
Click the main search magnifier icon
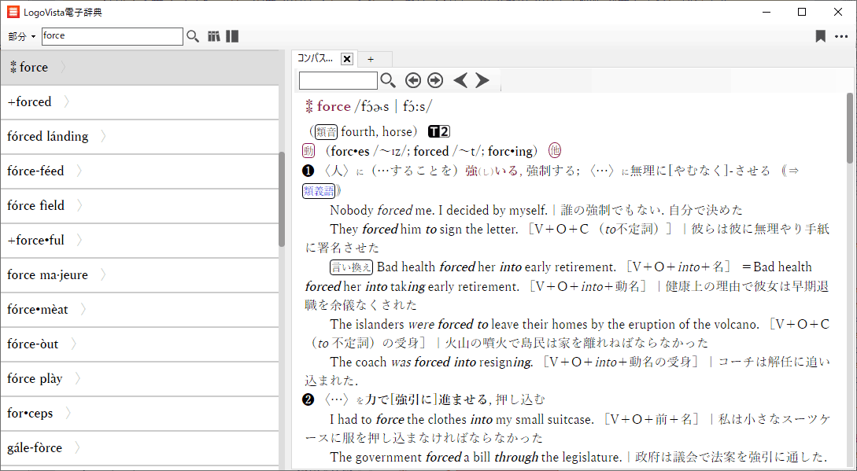click(193, 36)
